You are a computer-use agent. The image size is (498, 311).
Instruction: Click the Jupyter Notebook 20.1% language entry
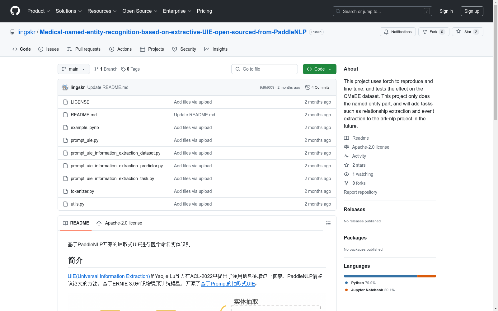pos(373,290)
